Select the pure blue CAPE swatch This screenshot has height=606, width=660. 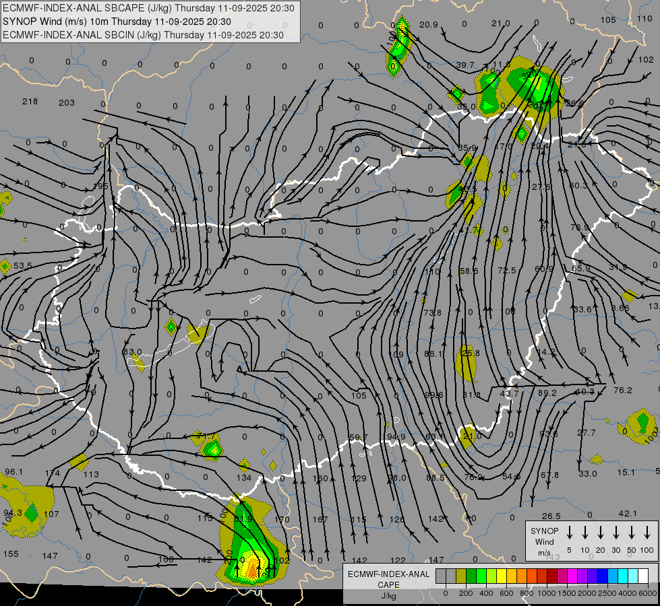click(603, 576)
